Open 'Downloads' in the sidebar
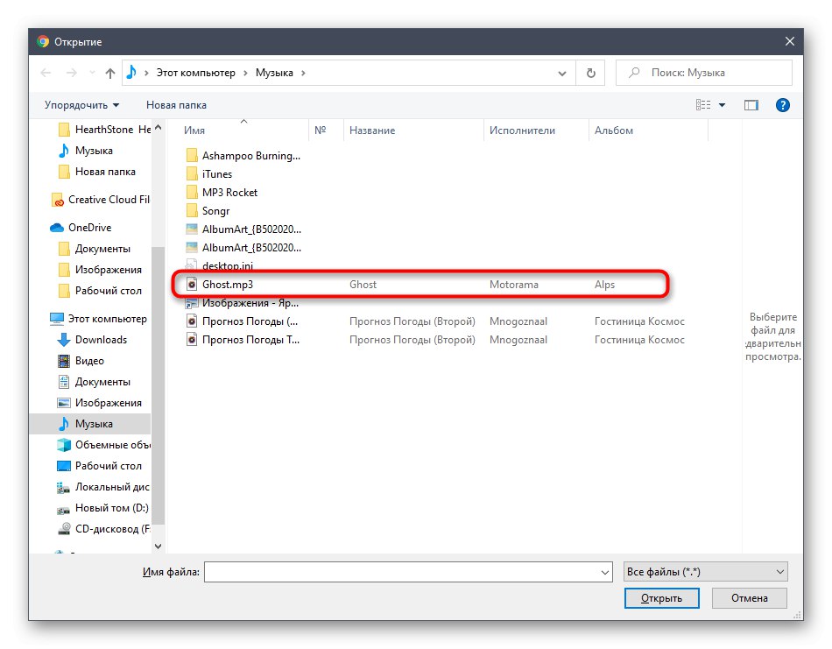The image size is (832, 649). point(92,340)
